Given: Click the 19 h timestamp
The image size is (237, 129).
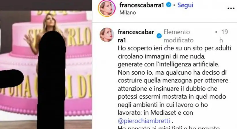Looking at the screenshot, I should coord(223,36).
